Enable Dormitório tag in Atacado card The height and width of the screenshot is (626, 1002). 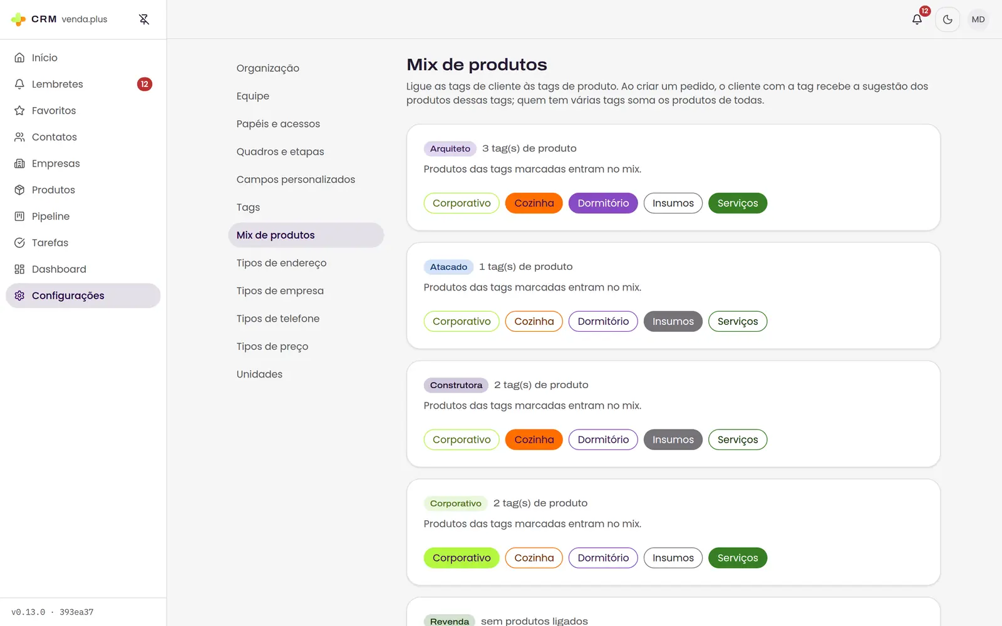603,322
